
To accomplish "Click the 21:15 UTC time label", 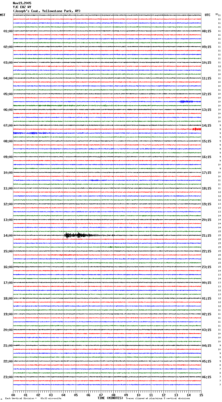I will click(x=207, y=236).
